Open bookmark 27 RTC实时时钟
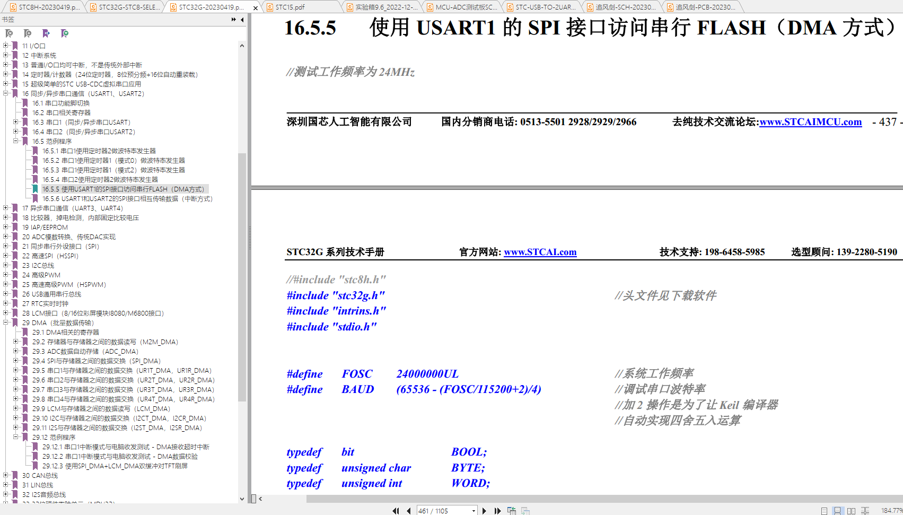The width and height of the screenshot is (903, 515). [x=45, y=304]
